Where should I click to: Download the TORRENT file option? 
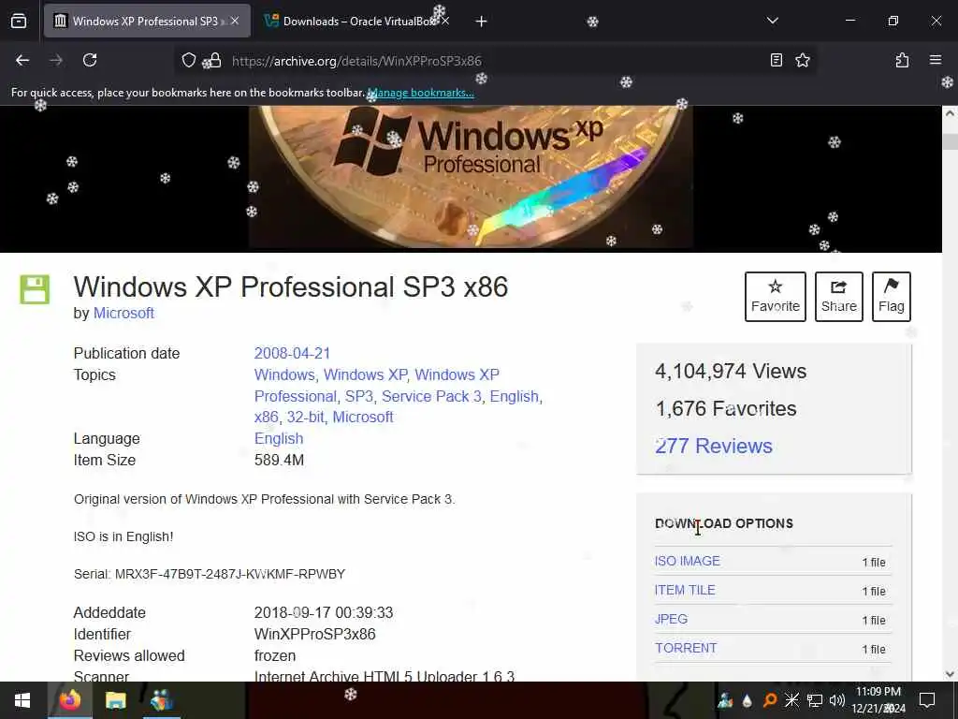686,648
